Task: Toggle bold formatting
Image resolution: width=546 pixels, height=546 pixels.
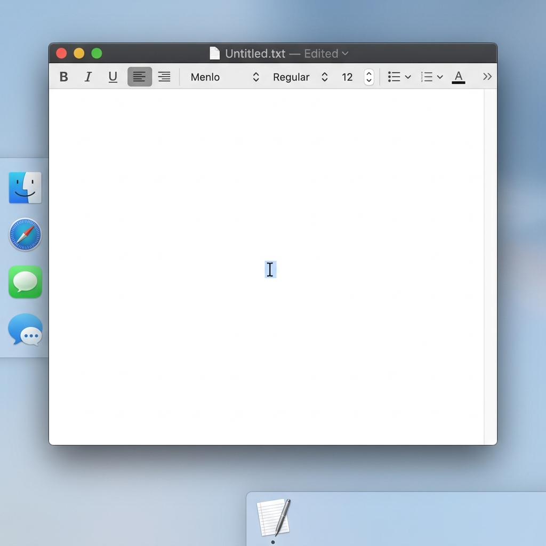Action: pyautogui.click(x=63, y=77)
